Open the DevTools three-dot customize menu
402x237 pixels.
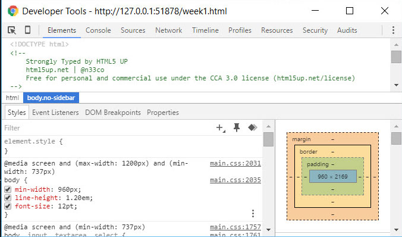point(393,30)
